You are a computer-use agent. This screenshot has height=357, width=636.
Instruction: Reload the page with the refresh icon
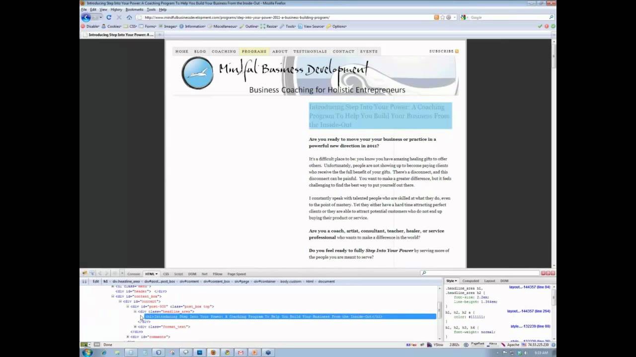point(109,17)
